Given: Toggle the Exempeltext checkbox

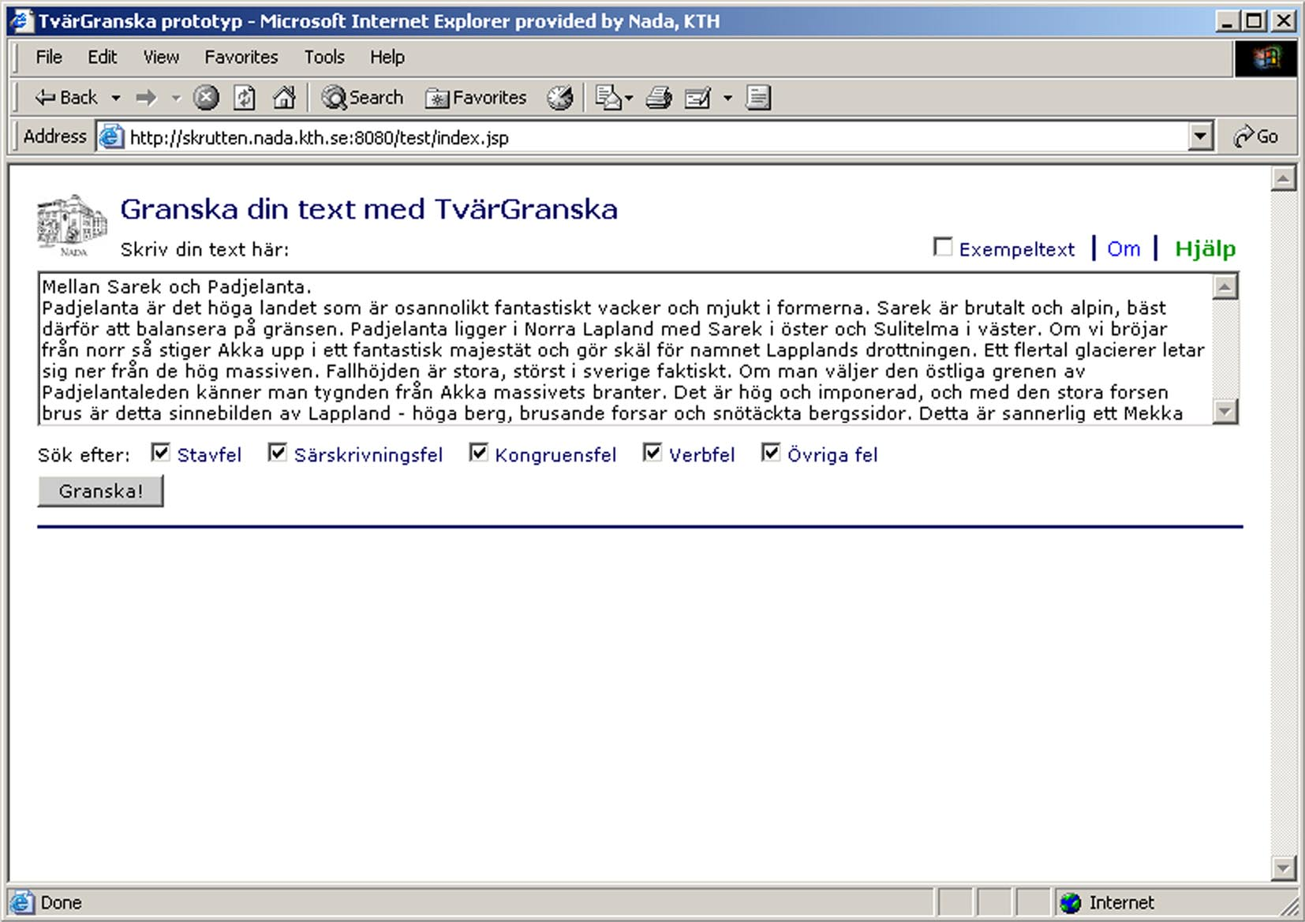Looking at the screenshot, I should (x=942, y=248).
